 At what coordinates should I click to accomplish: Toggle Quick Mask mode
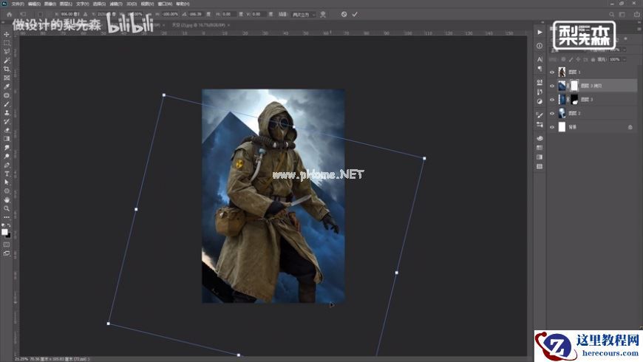coord(7,245)
